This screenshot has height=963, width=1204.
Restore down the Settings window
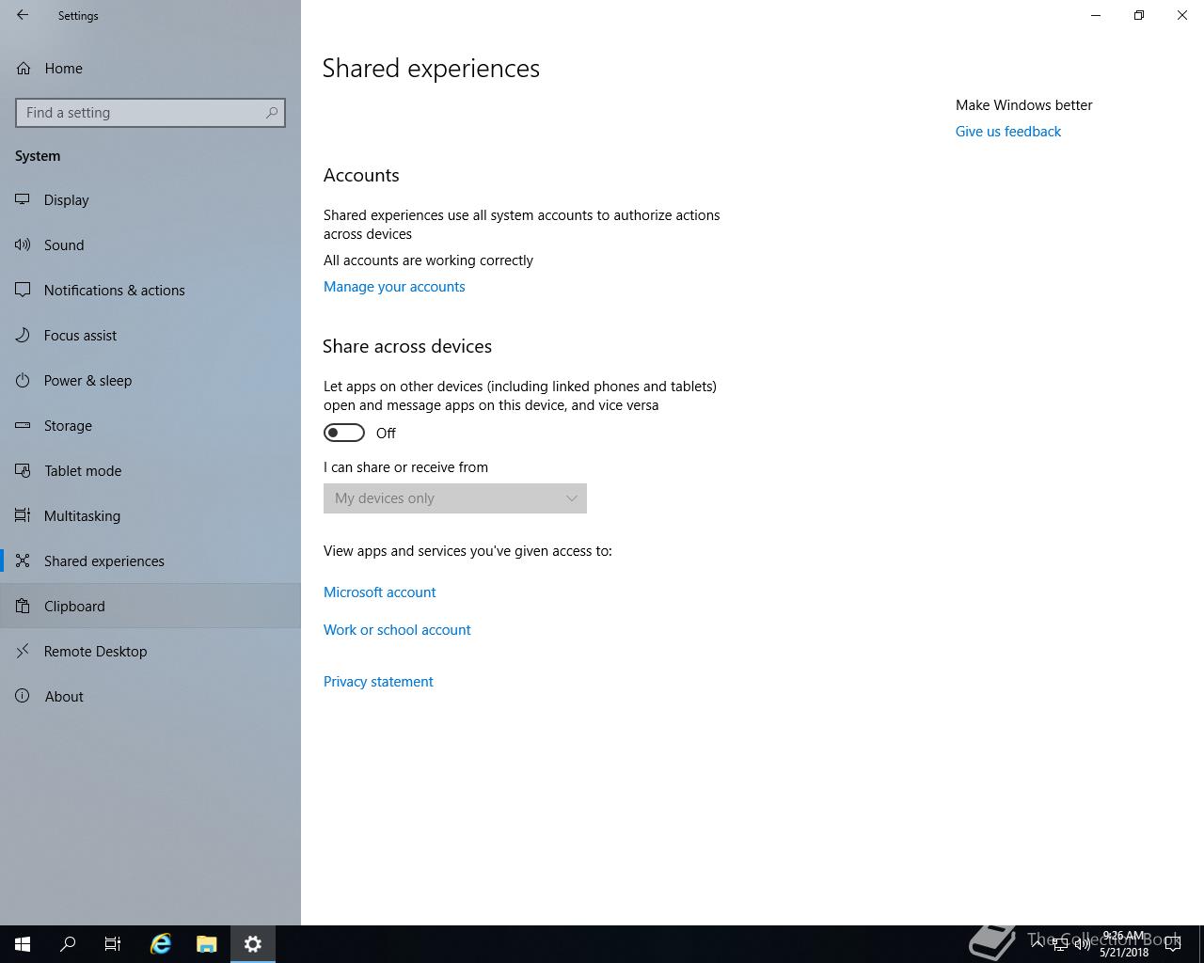(x=1139, y=15)
